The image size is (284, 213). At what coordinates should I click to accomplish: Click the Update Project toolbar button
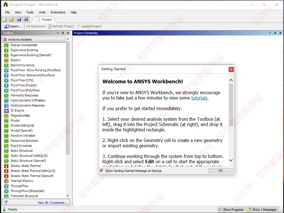(x=89, y=26)
